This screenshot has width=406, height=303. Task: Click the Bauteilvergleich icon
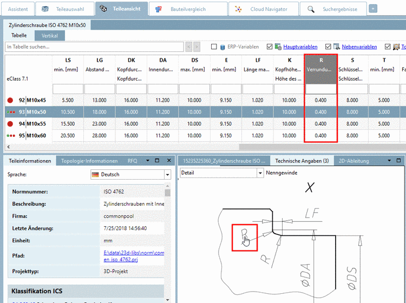[x=159, y=9]
